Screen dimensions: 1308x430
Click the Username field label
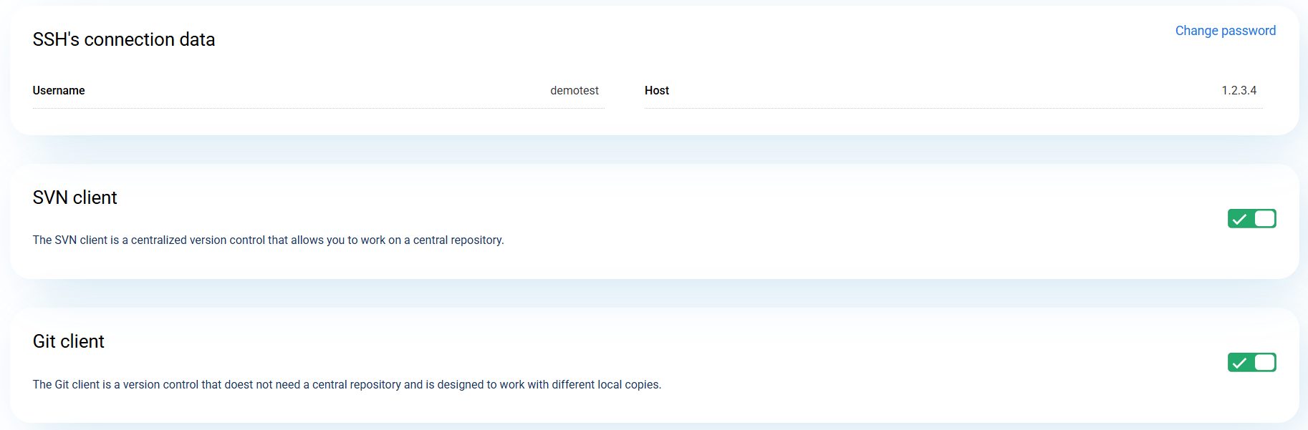click(x=59, y=91)
